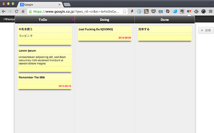Click the Doing column header

click(x=105, y=20)
